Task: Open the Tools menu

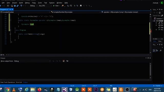Action: pyautogui.click(x=40, y=3)
